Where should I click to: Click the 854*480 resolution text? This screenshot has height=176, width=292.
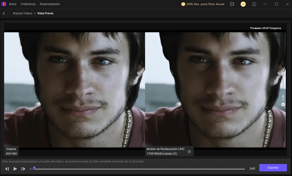11,154
